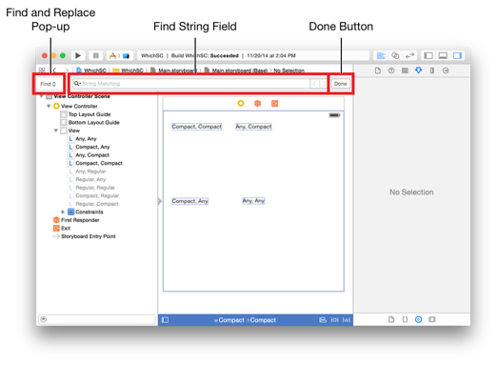Open the Connections inspector
498x365 pixels.
[x=446, y=71]
